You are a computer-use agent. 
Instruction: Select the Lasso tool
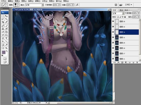click(x=3, y=19)
